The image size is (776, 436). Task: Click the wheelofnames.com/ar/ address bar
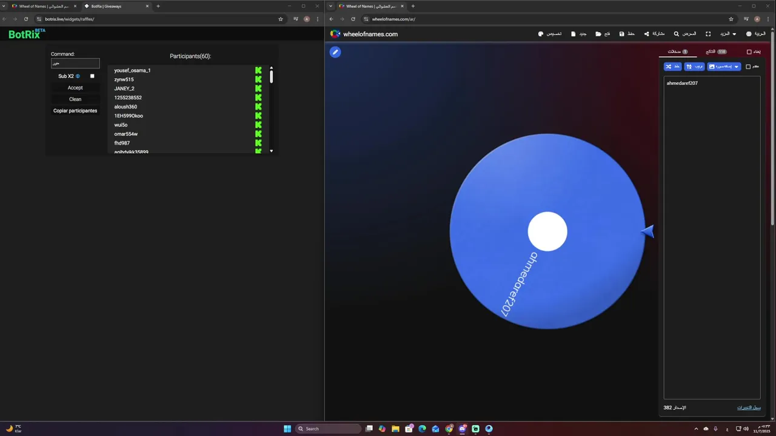coord(549,19)
